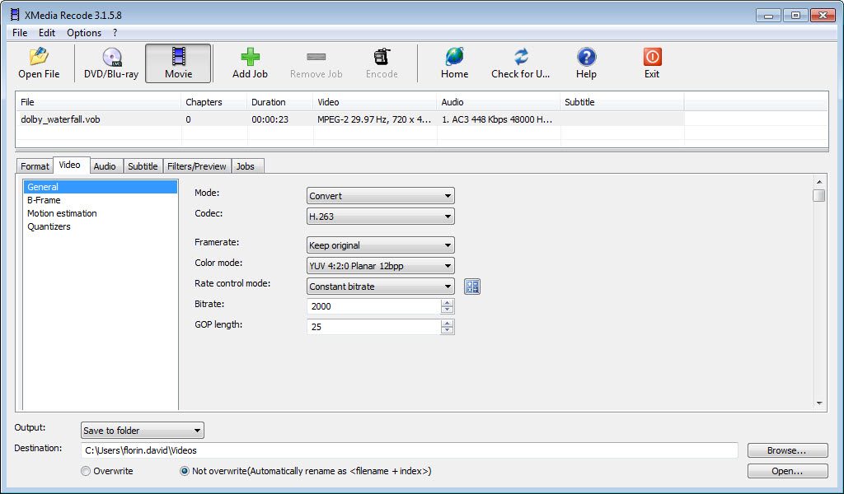Viewport: 844px width, 494px height.
Task: Click the Open File toolbar icon
Action: tap(39, 57)
